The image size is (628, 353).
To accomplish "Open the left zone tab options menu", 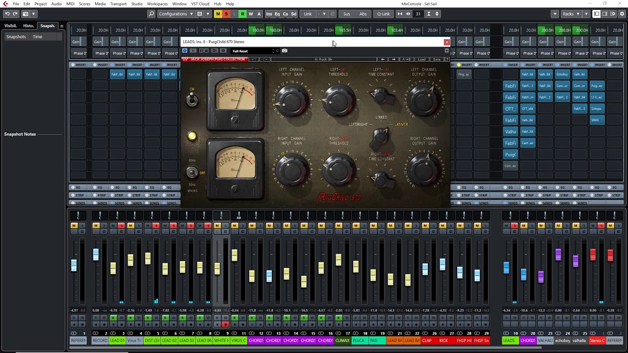I will 61,26.
